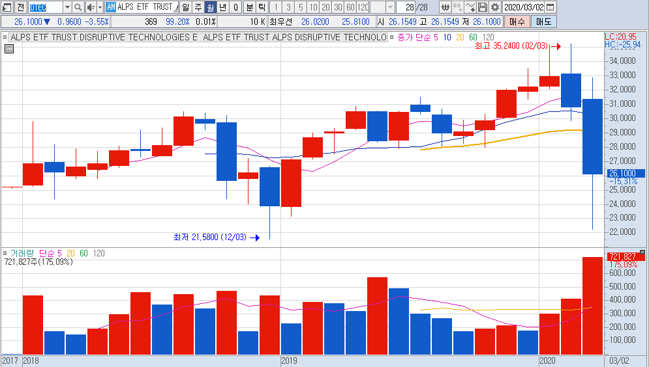This screenshot has width=649, height=367.
Task: Click the candlestick add chart icon
Action: pos(458,7)
